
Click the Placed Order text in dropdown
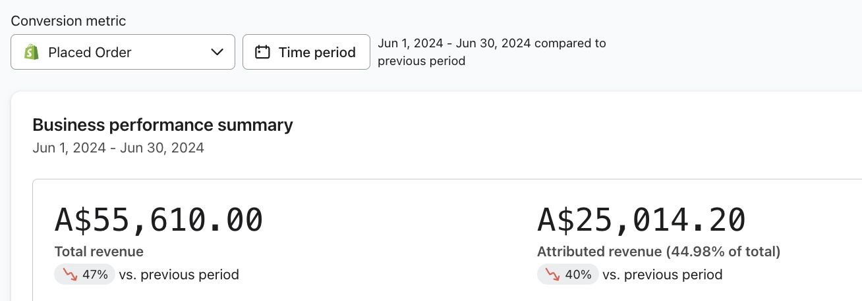(x=90, y=53)
